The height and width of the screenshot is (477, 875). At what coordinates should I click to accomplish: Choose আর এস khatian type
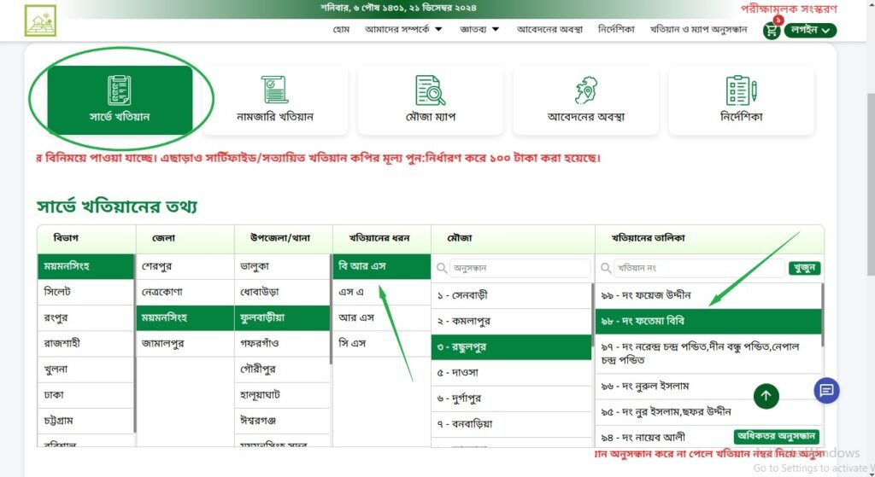point(382,317)
